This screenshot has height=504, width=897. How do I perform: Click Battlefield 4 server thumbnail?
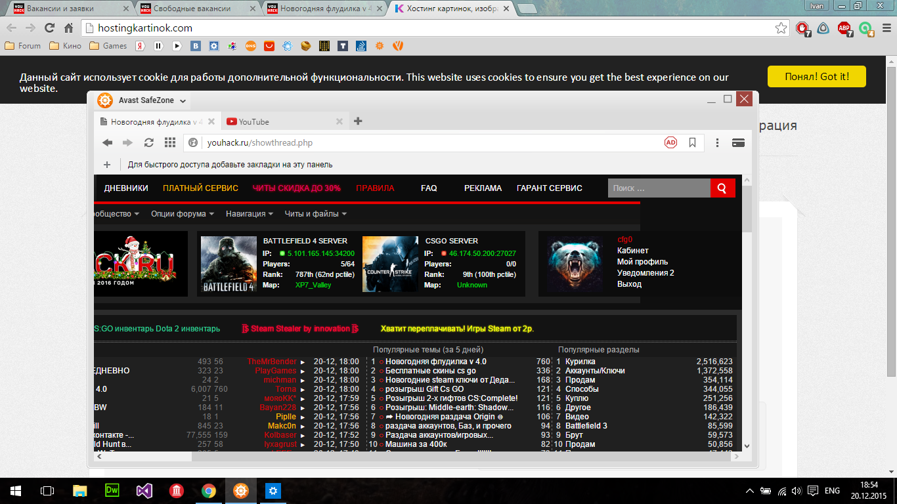(229, 264)
